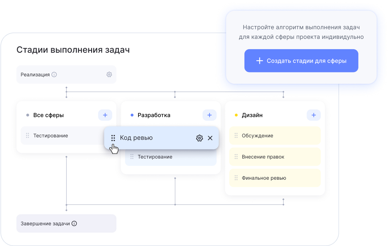Add a stage to Разработка column

point(209,115)
